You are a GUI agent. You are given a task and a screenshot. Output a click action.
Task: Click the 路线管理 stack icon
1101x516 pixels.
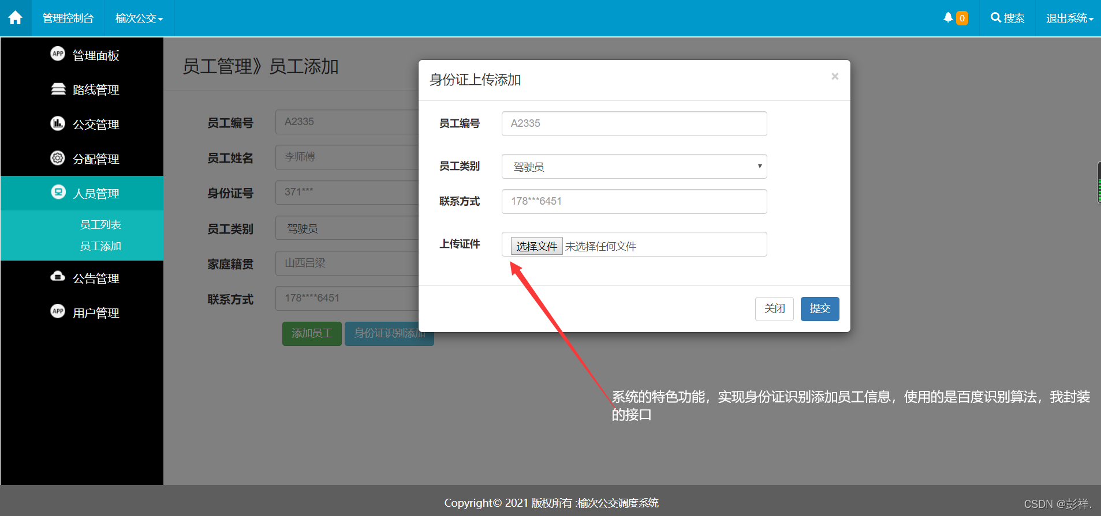pyautogui.click(x=58, y=89)
